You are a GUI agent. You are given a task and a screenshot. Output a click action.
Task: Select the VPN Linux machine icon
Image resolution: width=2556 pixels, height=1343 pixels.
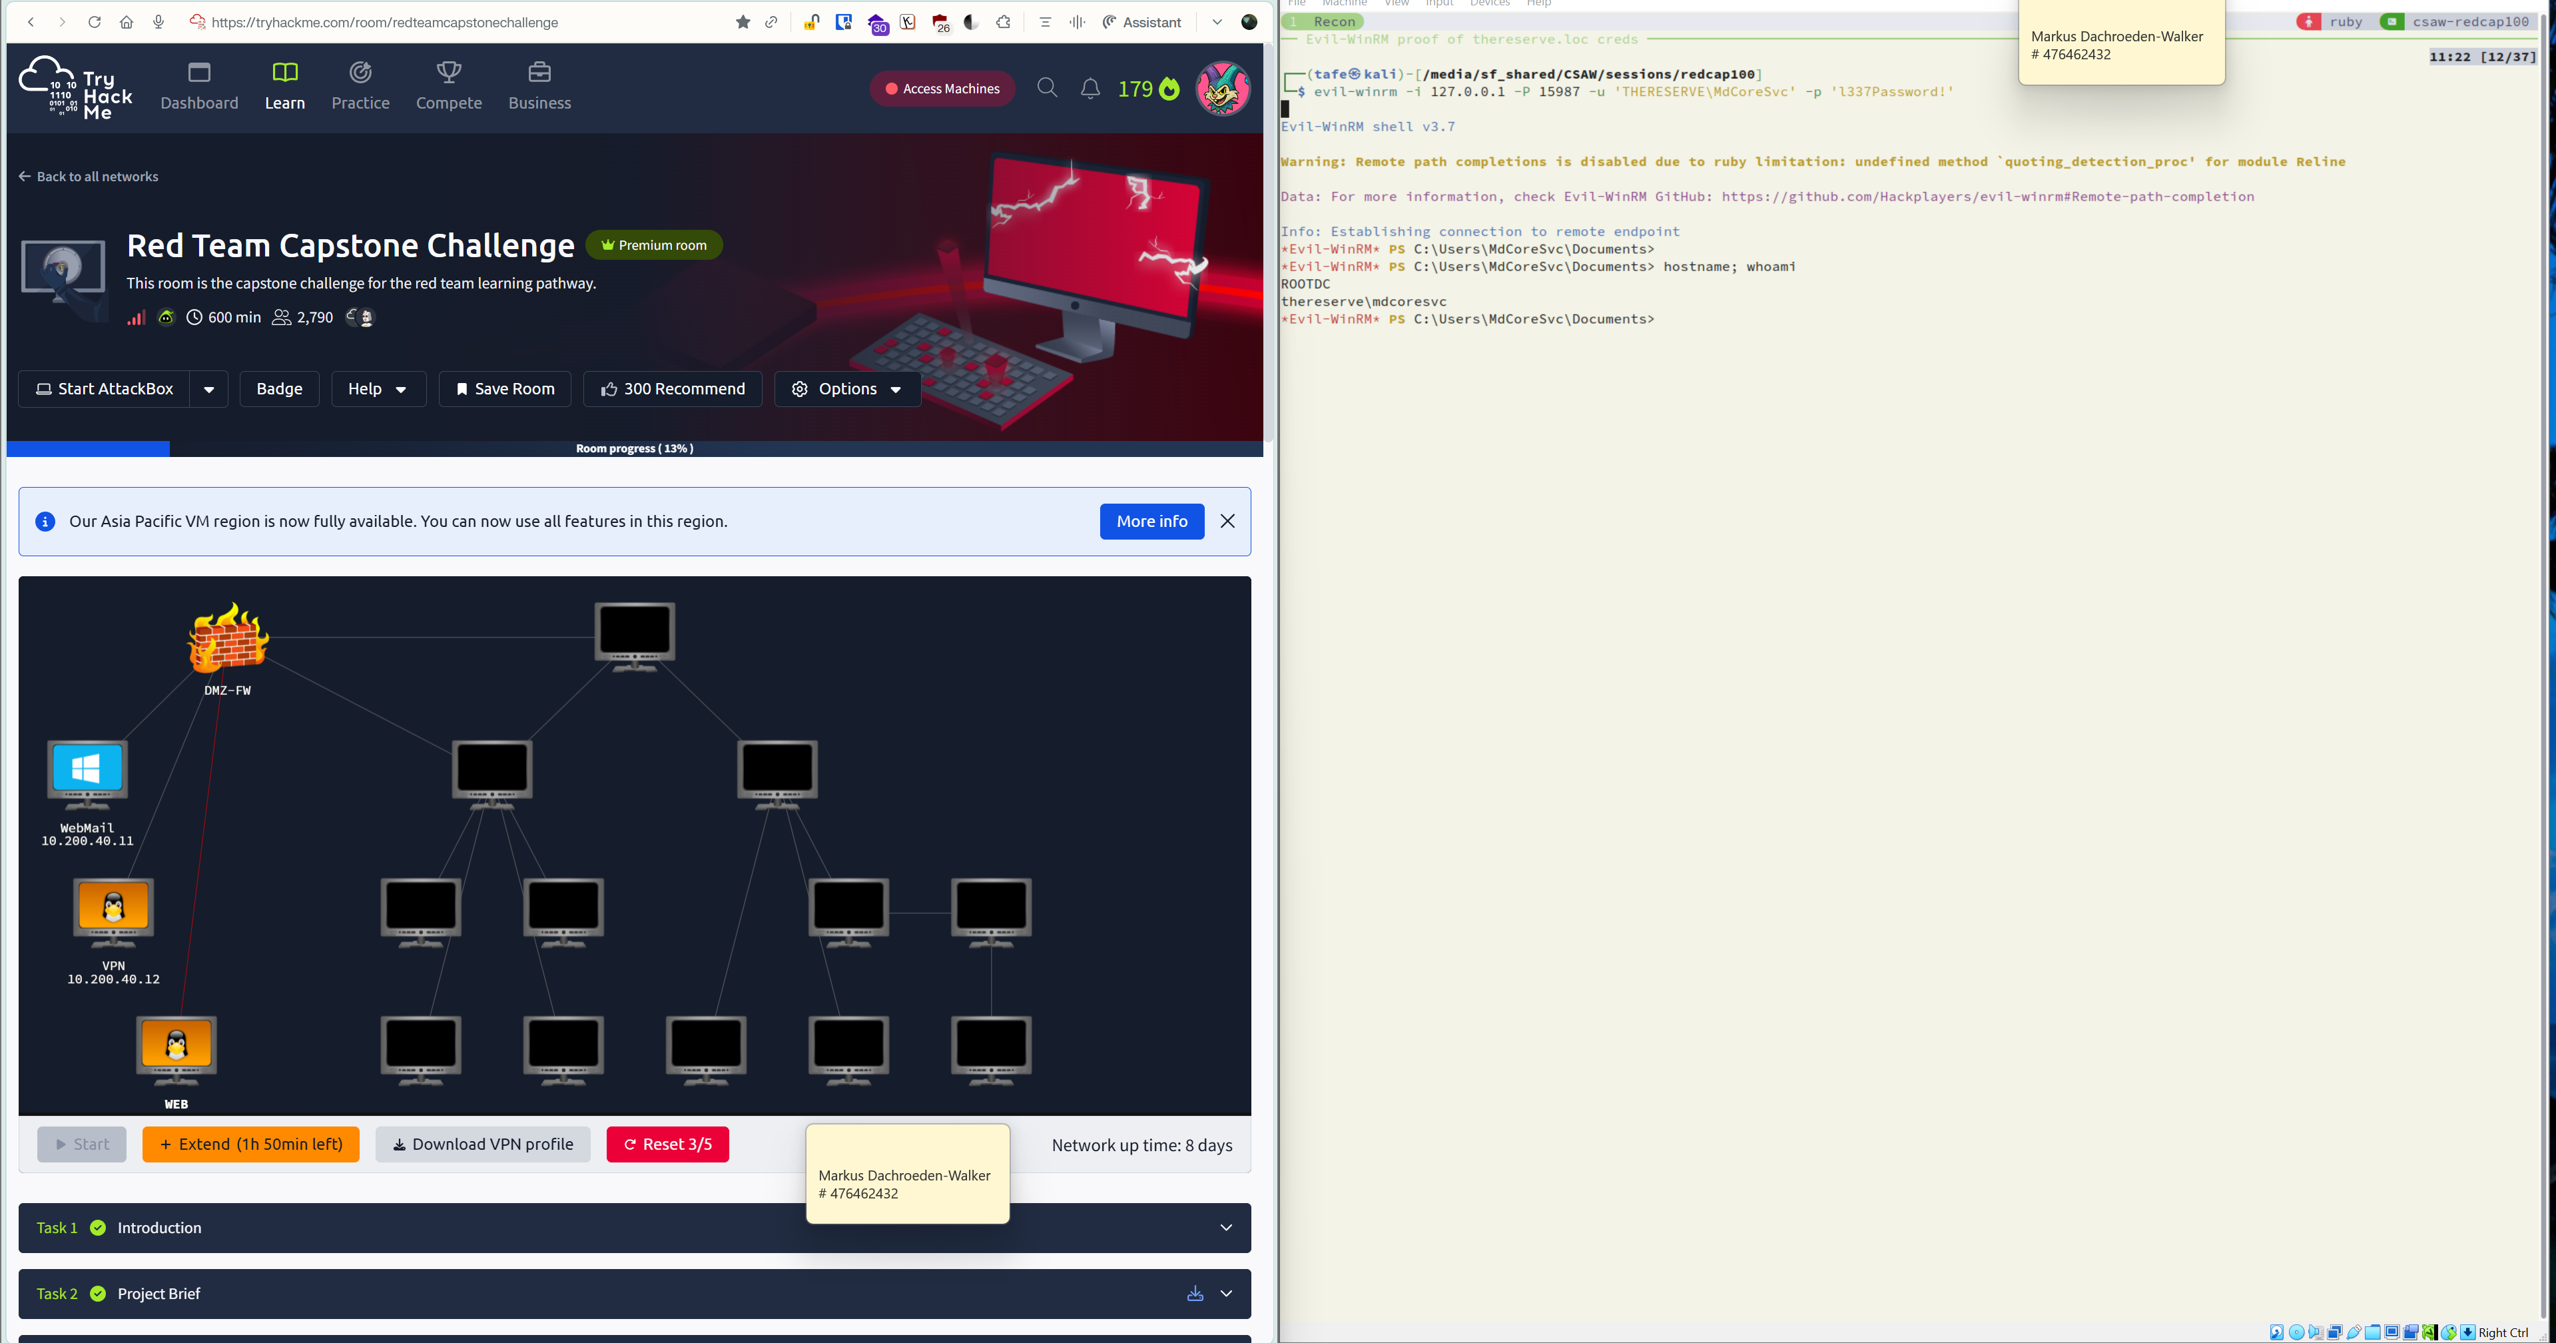[113, 909]
